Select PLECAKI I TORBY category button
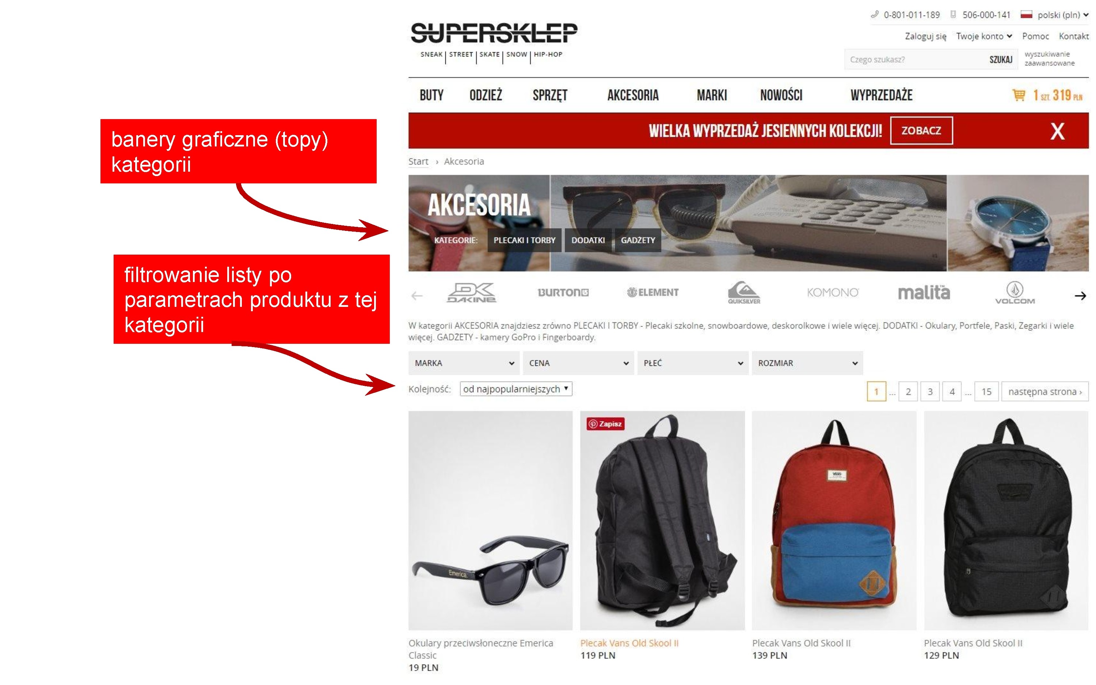Screen dimensions: 1096x685 [x=524, y=240]
